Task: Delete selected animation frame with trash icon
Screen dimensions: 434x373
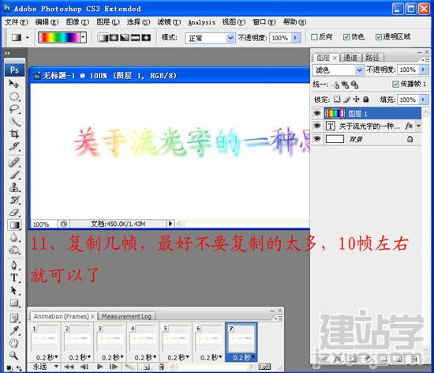Action: pyautogui.click(x=161, y=367)
